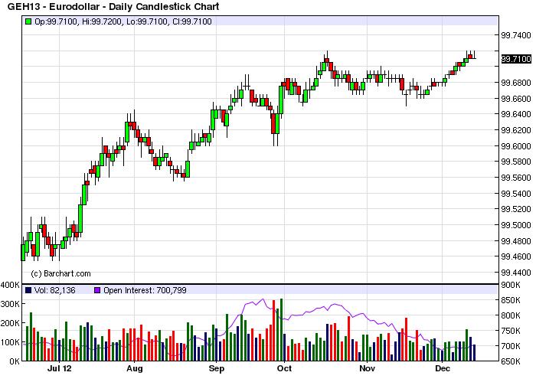Click the 99.6600 price axis label

tap(516, 99)
